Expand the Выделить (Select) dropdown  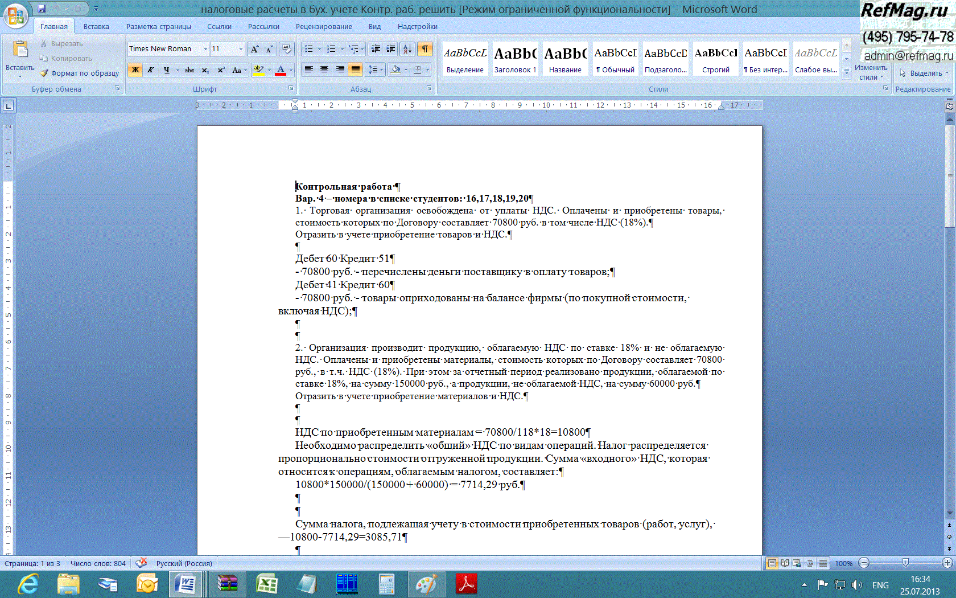[925, 73]
